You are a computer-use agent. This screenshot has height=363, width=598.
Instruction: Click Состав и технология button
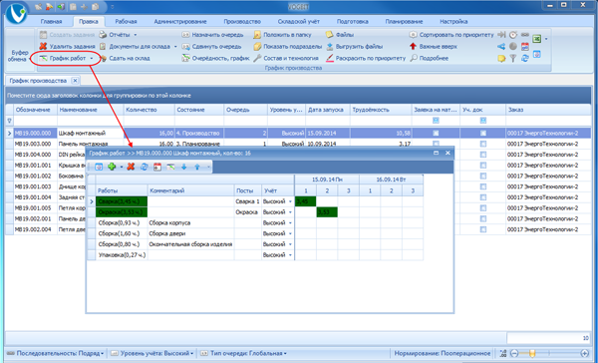click(x=286, y=59)
